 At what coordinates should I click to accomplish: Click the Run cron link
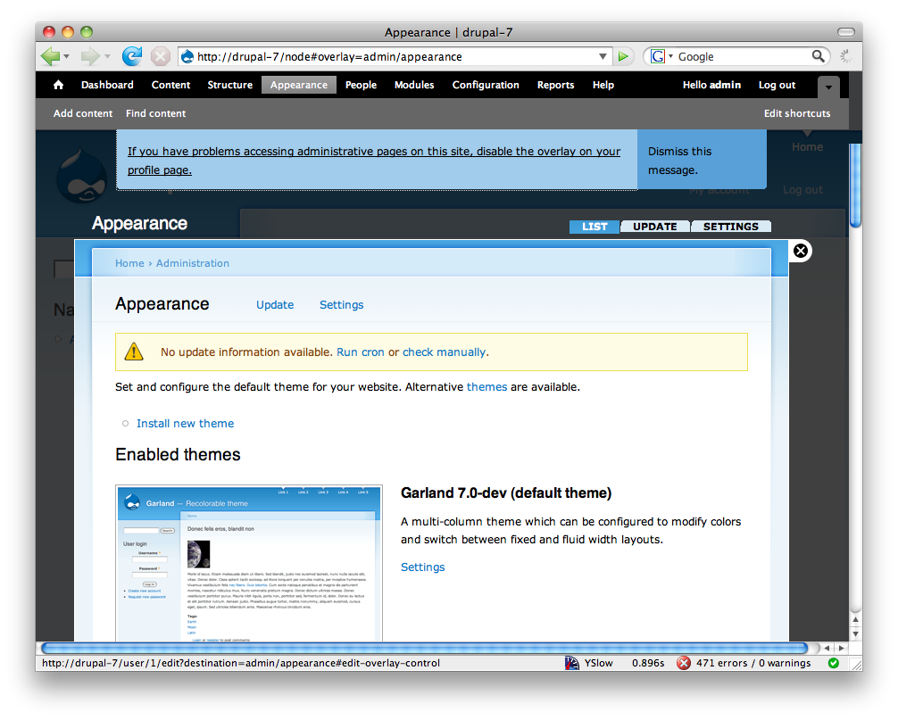pyautogui.click(x=360, y=352)
